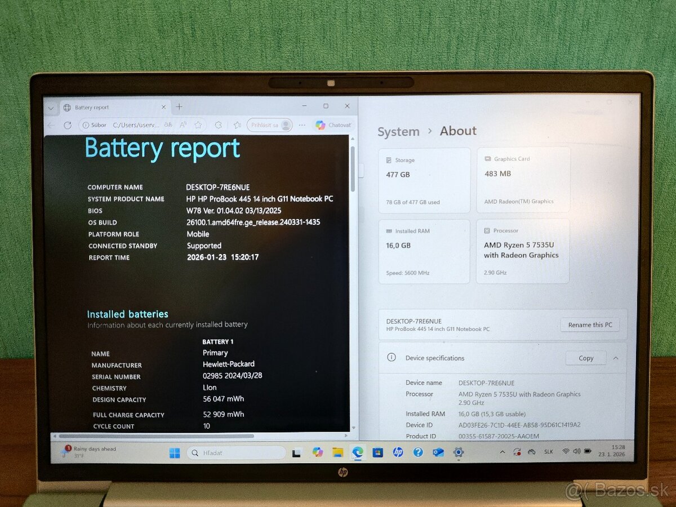Add the current page to favorites
Screen dimensions: 676x507
198,125
